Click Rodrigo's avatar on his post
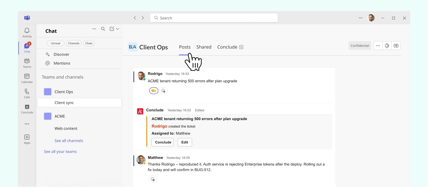 tap(141, 76)
